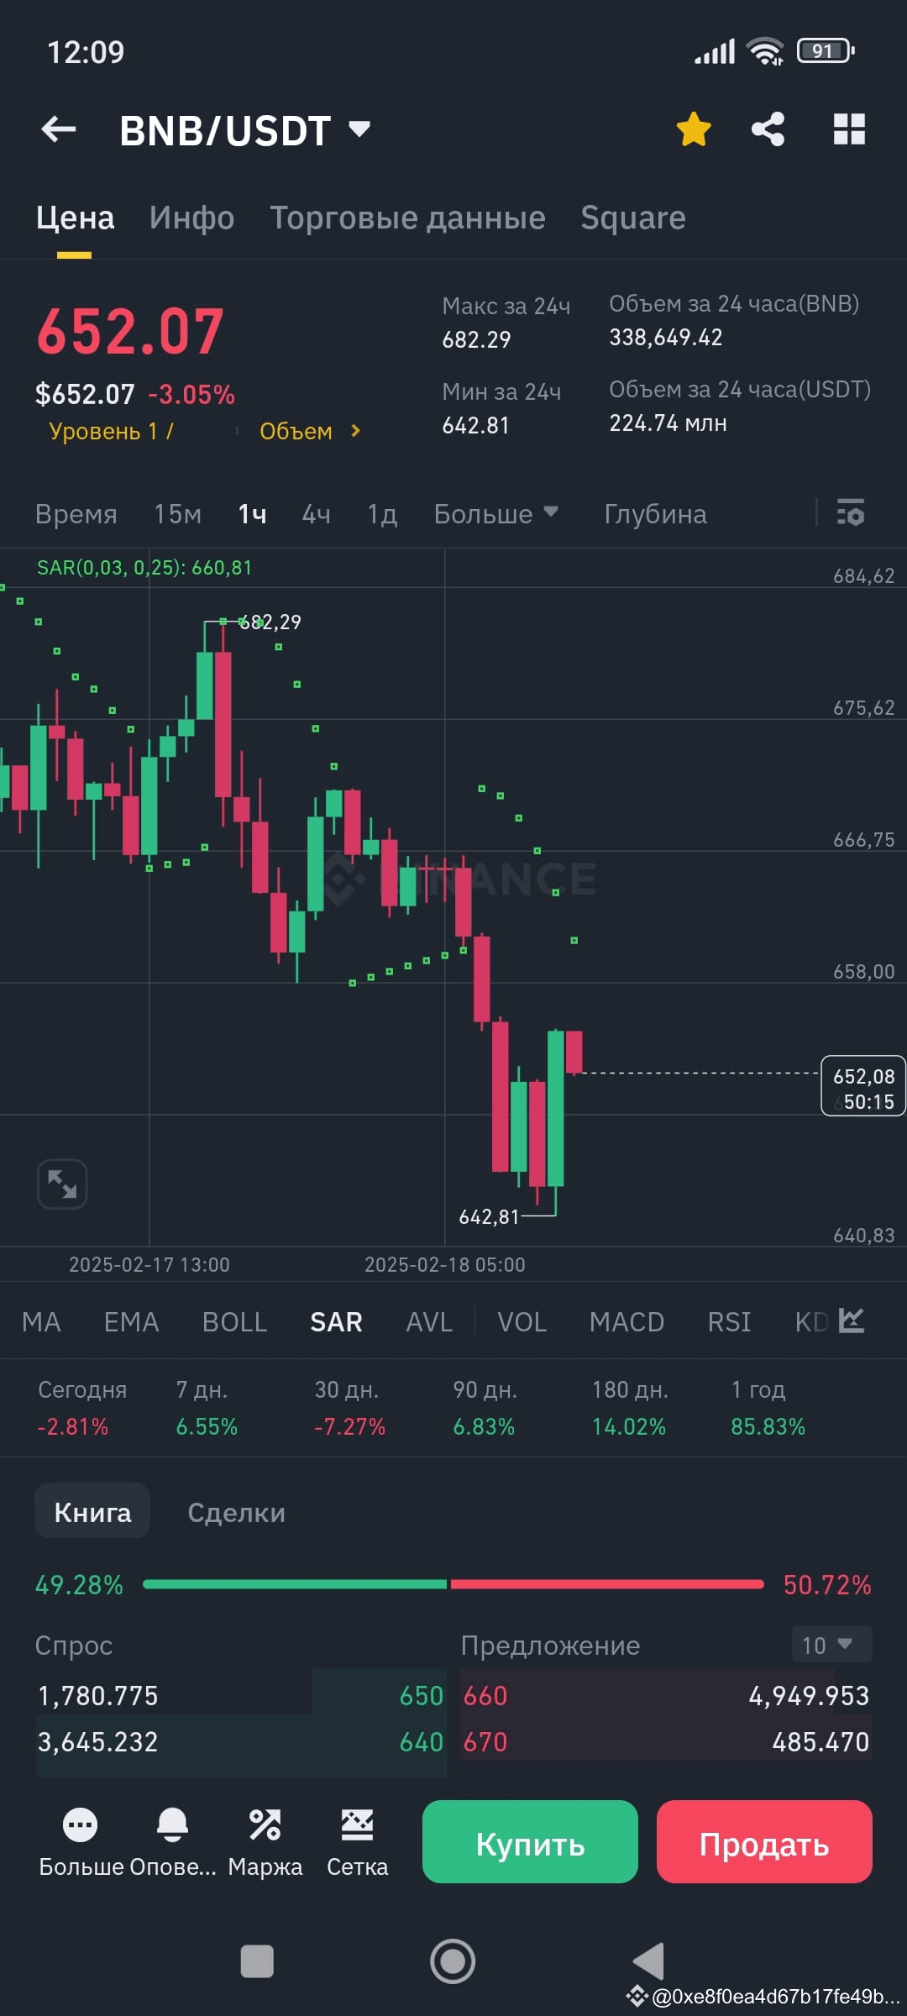Enable the MACD indicator
907x2016 pixels.
coord(626,1321)
